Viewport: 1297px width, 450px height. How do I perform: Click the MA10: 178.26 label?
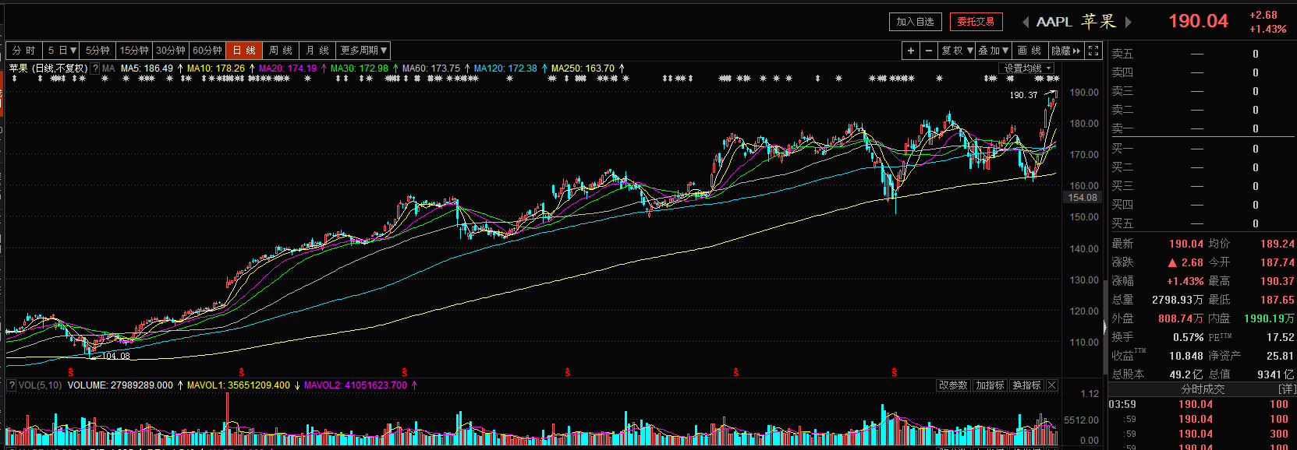click(216, 69)
